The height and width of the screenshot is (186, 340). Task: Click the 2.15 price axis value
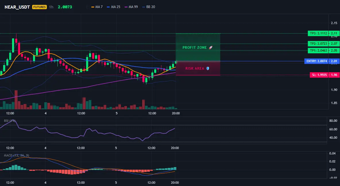pos(334,23)
